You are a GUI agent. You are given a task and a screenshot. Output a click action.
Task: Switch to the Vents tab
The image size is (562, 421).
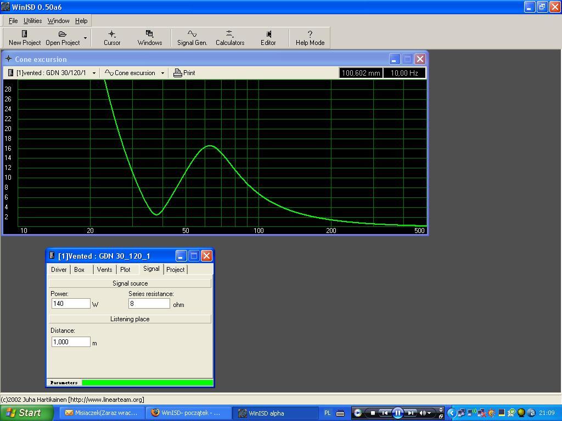pos(104,270)
